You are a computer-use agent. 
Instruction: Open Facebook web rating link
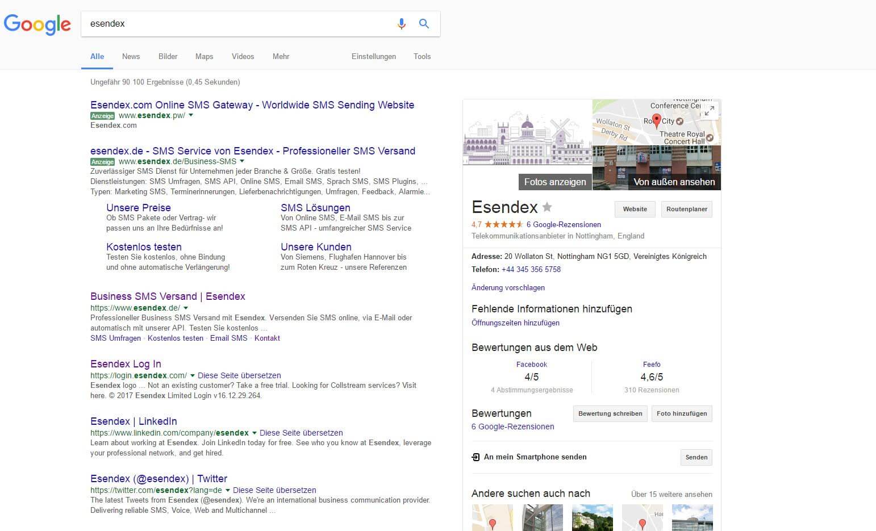pyautogui.click(x=531, y=365)
